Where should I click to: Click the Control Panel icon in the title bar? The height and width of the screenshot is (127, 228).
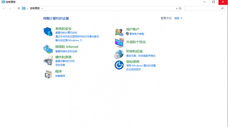click(x=3, y=2)
